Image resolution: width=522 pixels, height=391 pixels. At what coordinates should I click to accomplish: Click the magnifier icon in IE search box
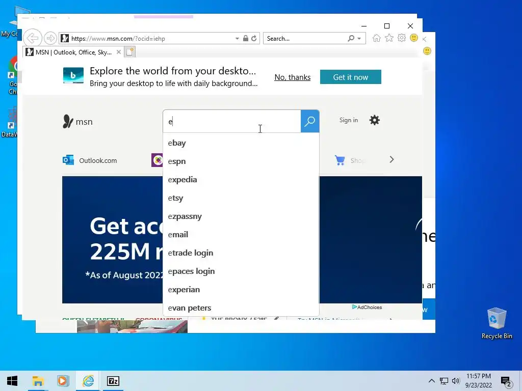click(351, 38)
